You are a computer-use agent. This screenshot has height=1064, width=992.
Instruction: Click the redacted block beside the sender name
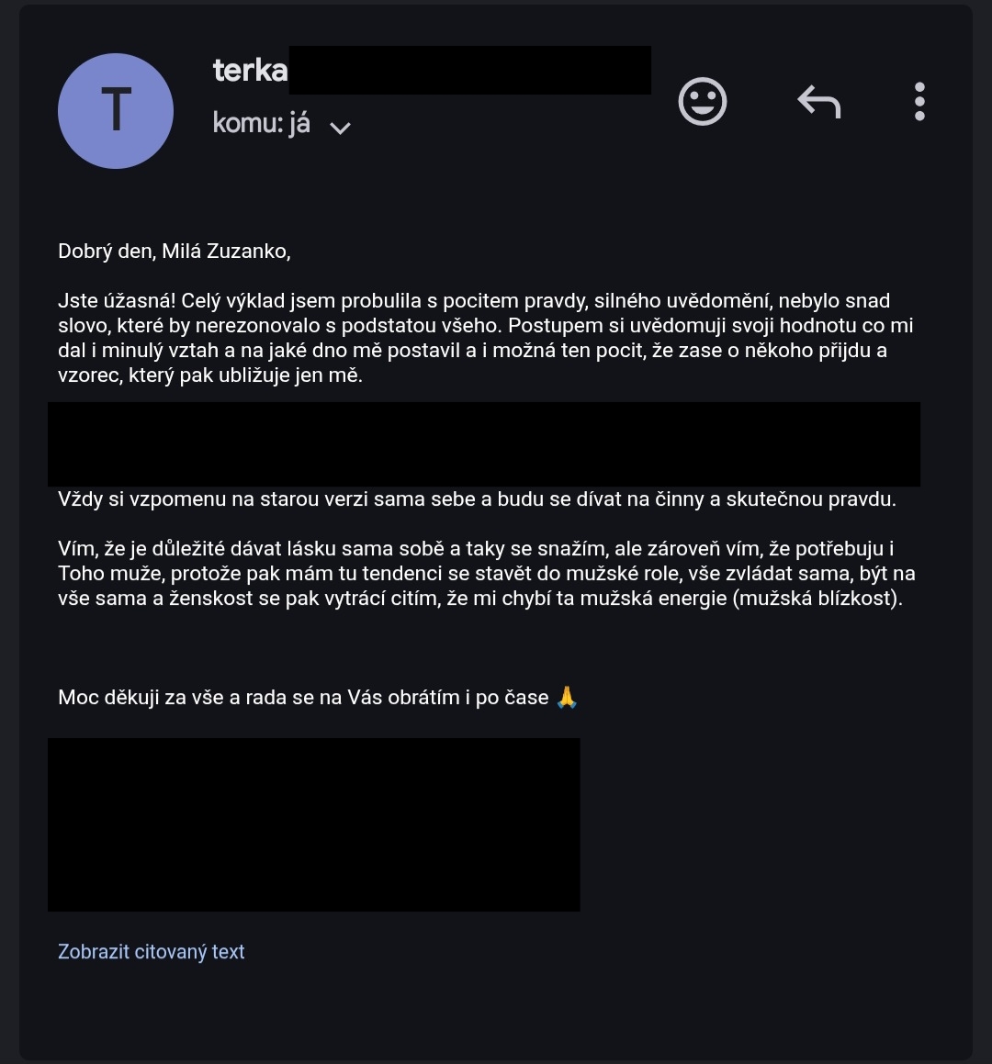pyautogui.click(x=468, y=69)
